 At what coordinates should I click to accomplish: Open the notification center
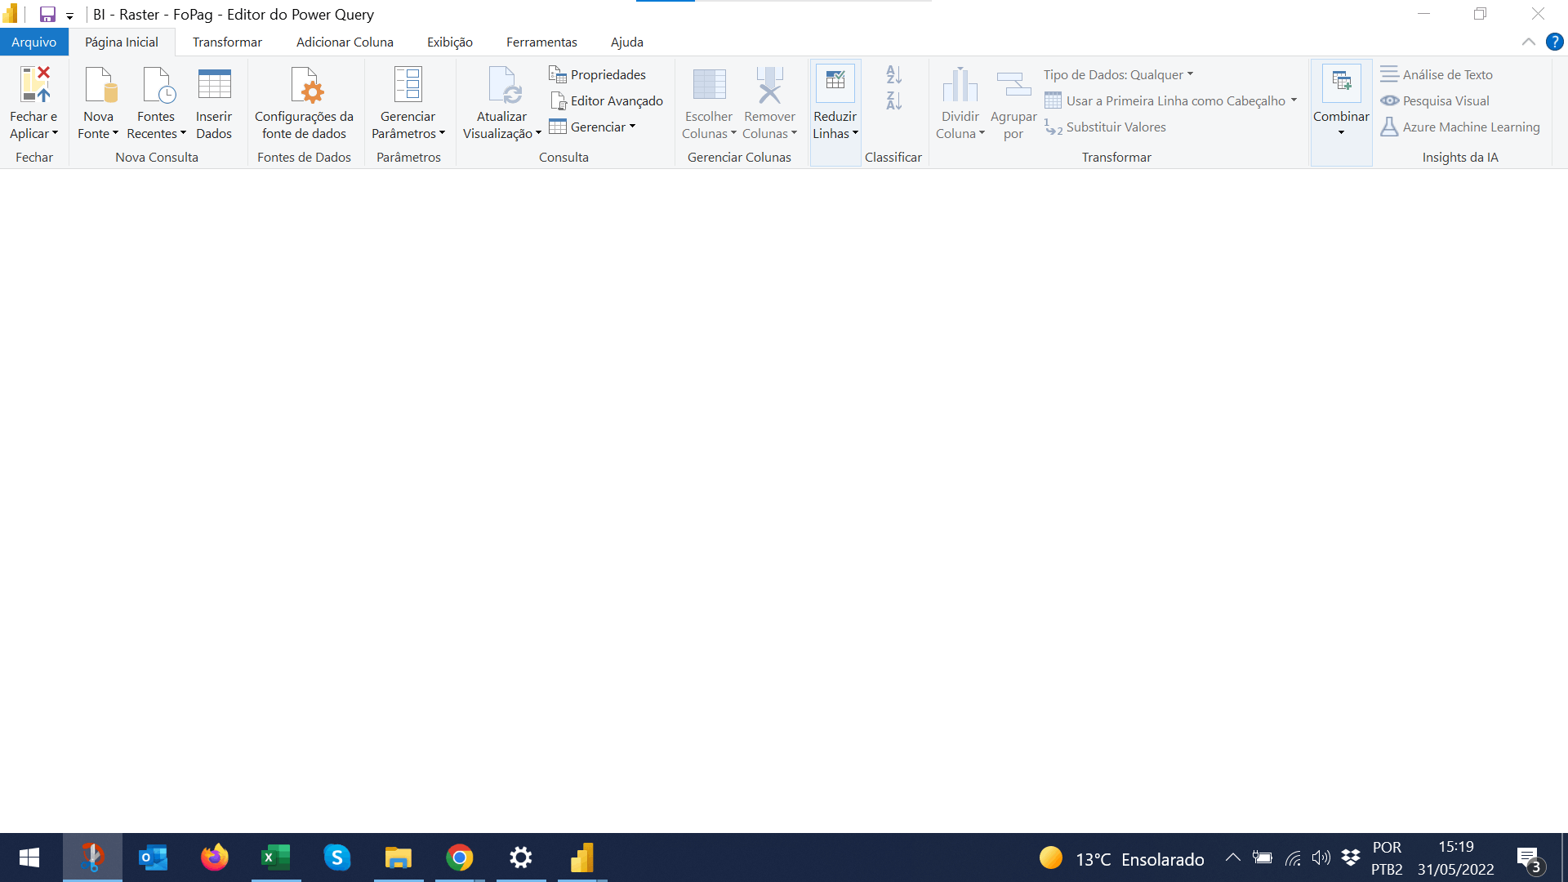coord(1530,859)
